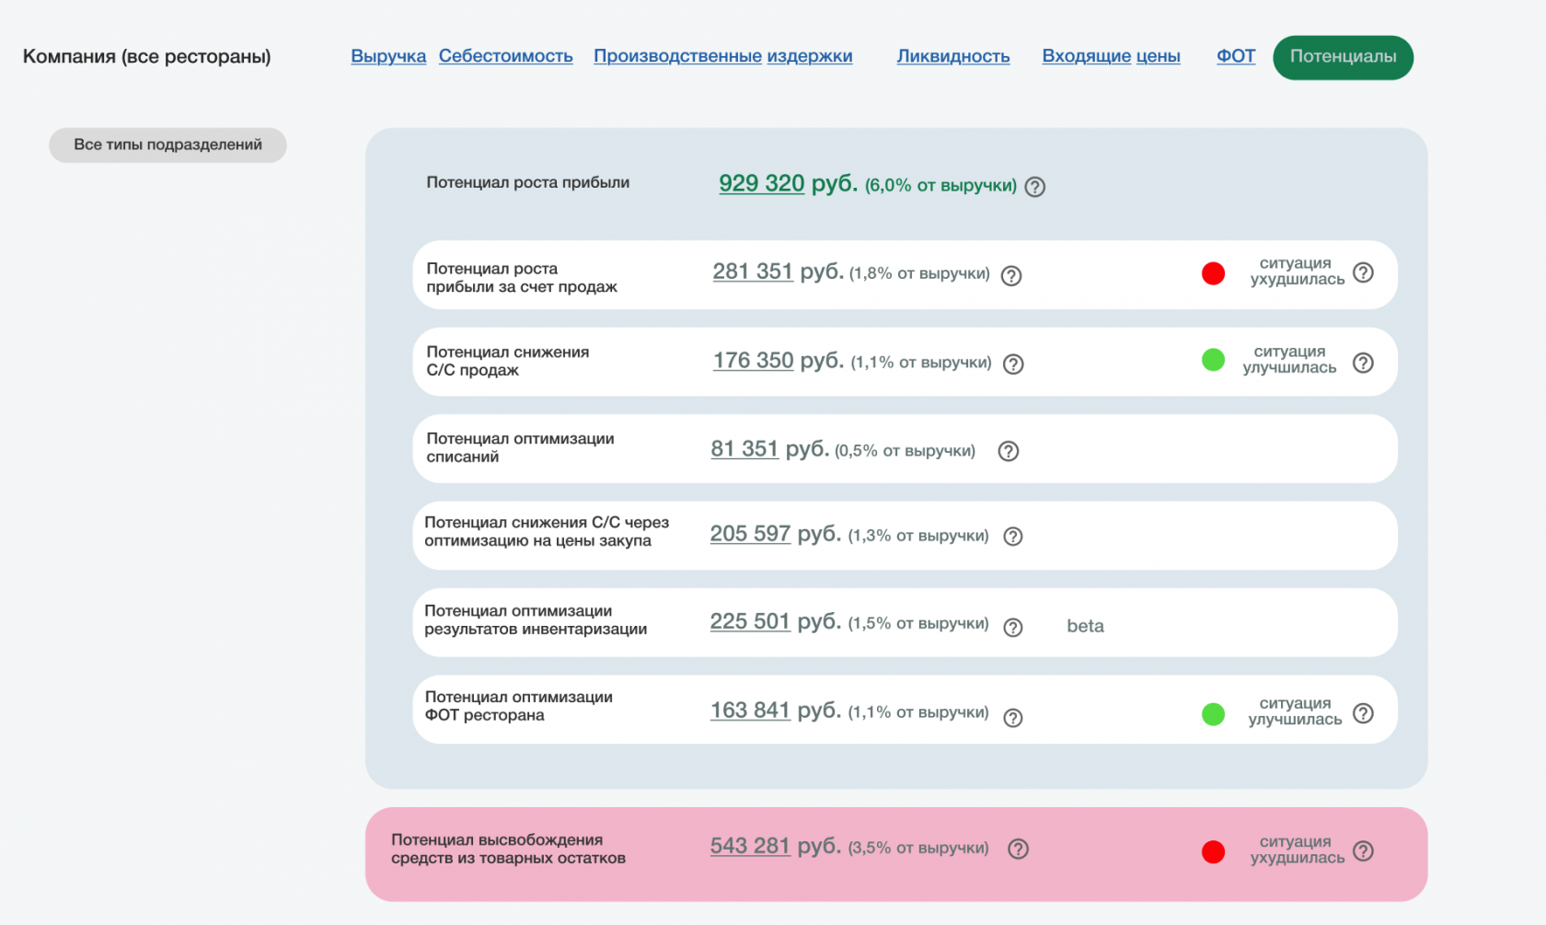This screenshot has height=925, width=1546.
Task: Switch to the Выручка tab
Action: 388,56
